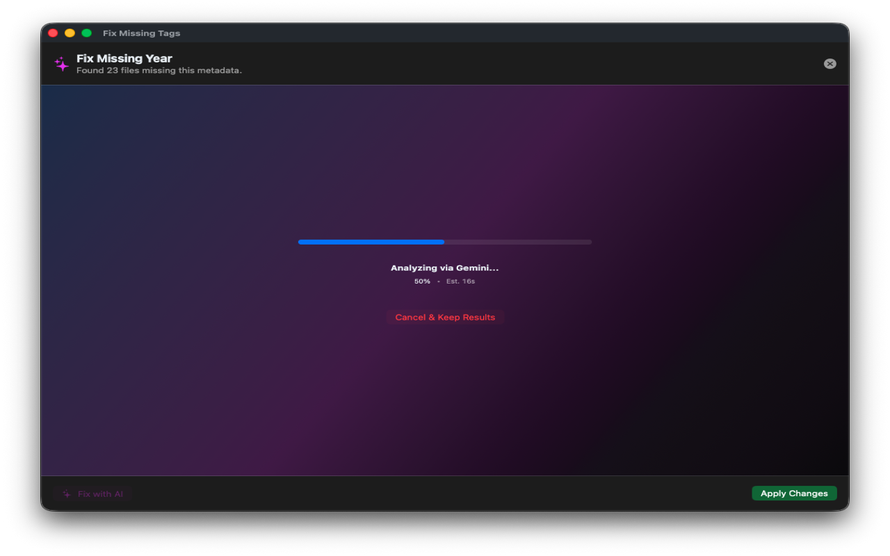Click the pink sparkle icon beside Fix Missing Year

(62, 64)
